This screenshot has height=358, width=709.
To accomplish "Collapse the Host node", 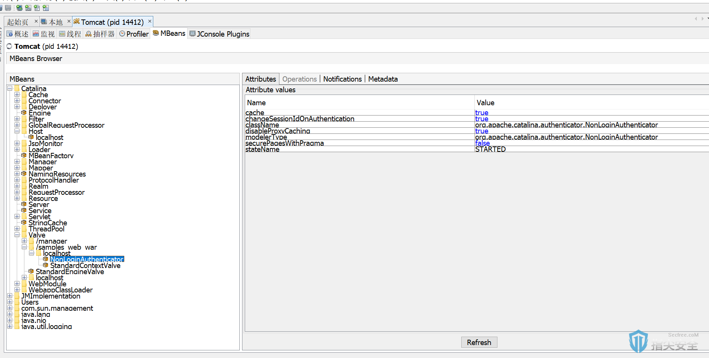I will pyautogui.click(x=17, y=131).
